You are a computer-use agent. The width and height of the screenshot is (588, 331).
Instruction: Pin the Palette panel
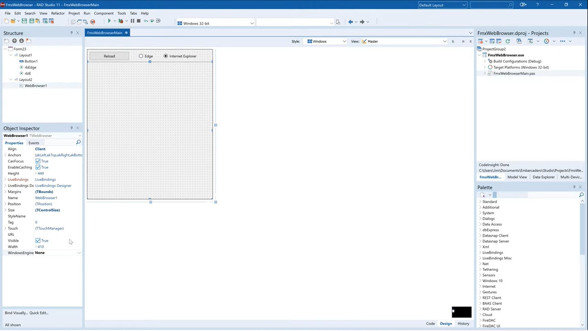[x=574, y=187]
